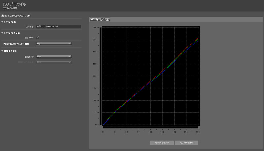
Task: Collapse the プロファイルの配備 section
Action: pyautogui.click(x=2, y=33)
